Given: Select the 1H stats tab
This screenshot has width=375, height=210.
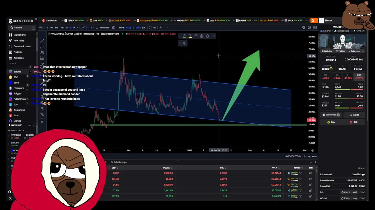Looking at the screenshot, I should coord(337,77).
